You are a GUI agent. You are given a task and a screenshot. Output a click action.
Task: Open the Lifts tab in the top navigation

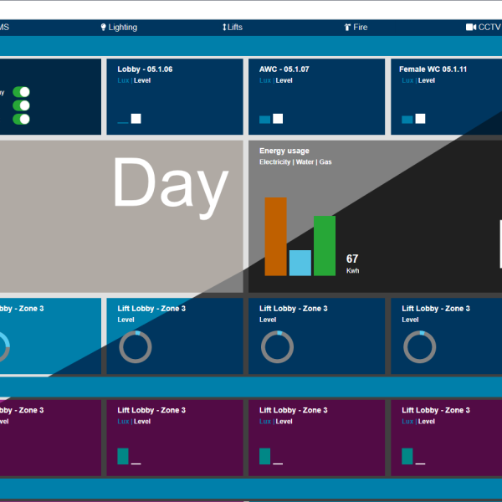pos(234,28)
